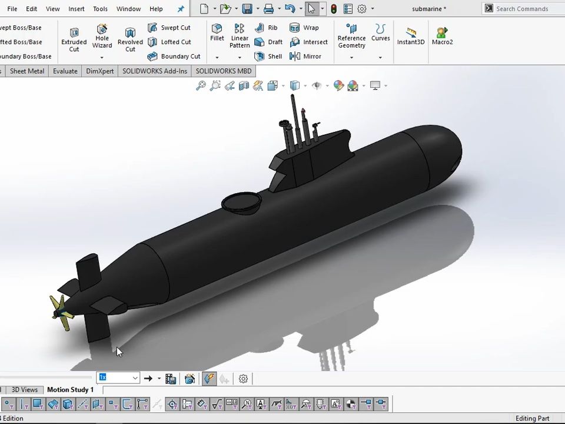The width and height of the screenshot is (565, 424).
Task: Select the Intersect feature
Action: click(309, 42)
